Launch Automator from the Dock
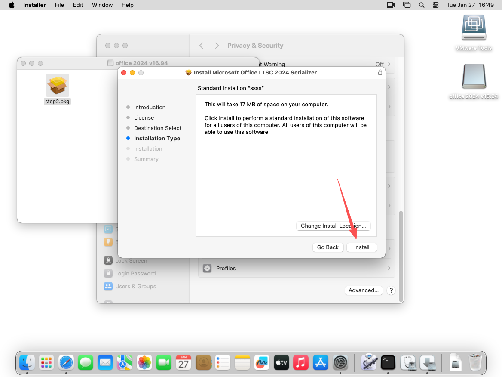This screenshot has height=377, width=502. 369,362
